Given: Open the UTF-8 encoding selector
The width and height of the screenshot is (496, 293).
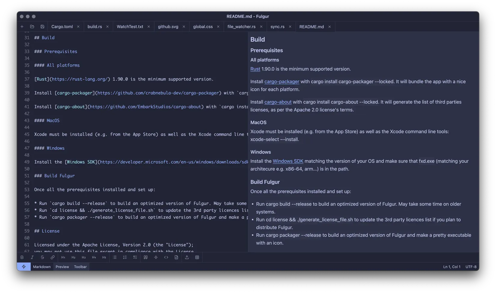Looking at the screenshot, I should click(x=471, y=266).
